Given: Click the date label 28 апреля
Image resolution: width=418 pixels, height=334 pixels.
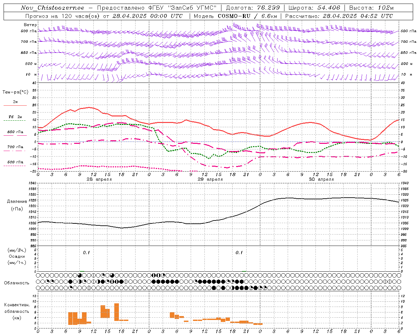Looking at the screenshot, I should click(99, 179).
